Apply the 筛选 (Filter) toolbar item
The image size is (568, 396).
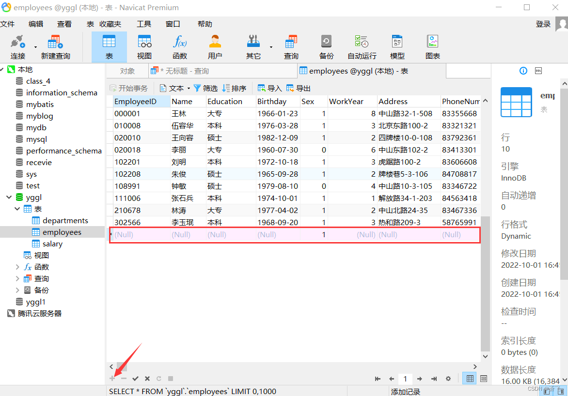pyautogui.click(x=205, y=88)
